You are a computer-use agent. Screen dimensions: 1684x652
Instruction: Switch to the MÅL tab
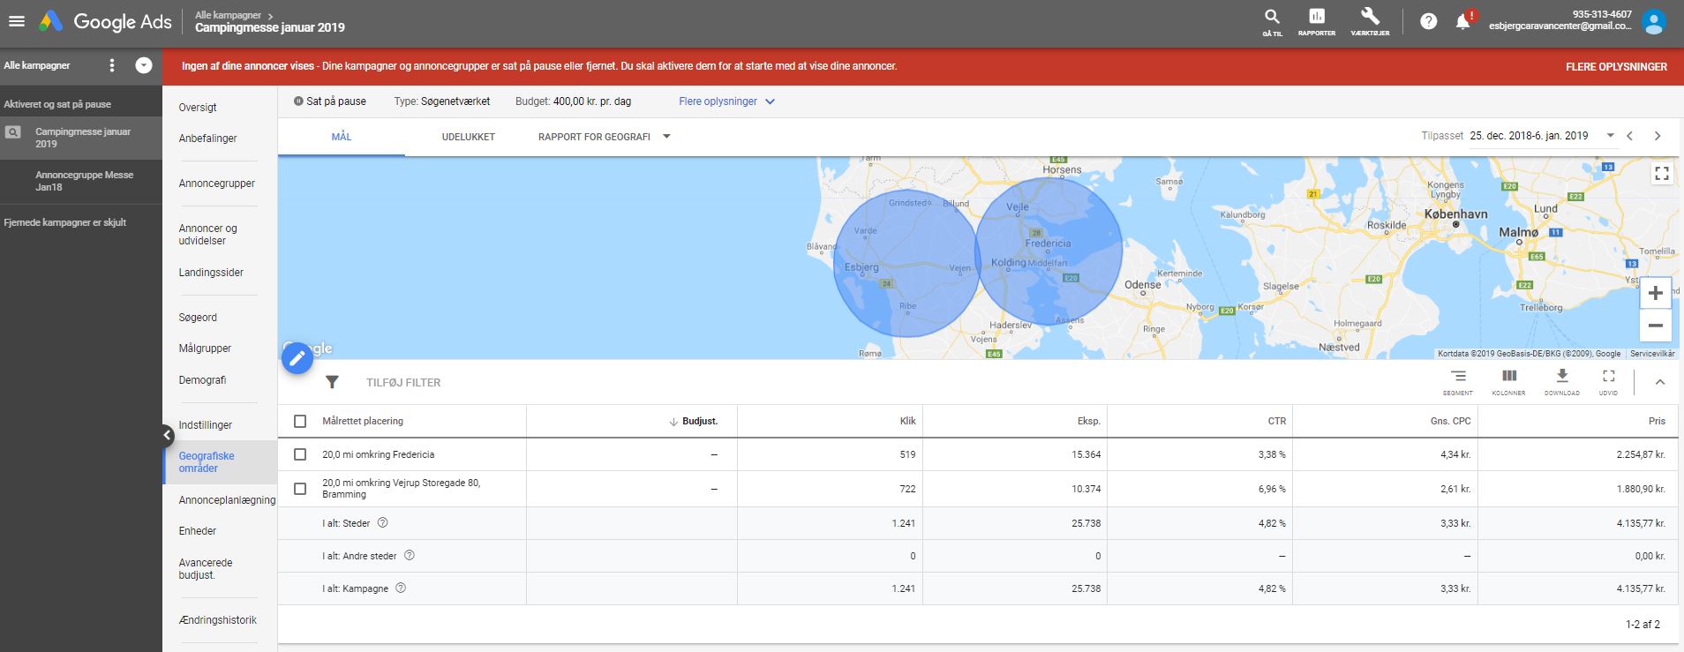pos(342,137)
